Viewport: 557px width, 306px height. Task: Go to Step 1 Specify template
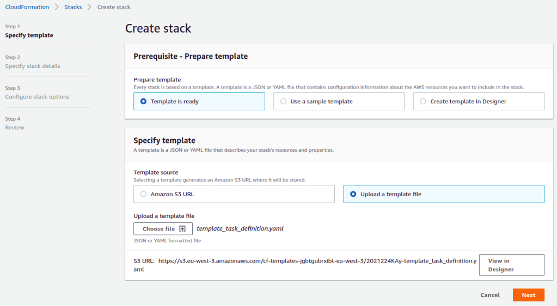(29, 35)
